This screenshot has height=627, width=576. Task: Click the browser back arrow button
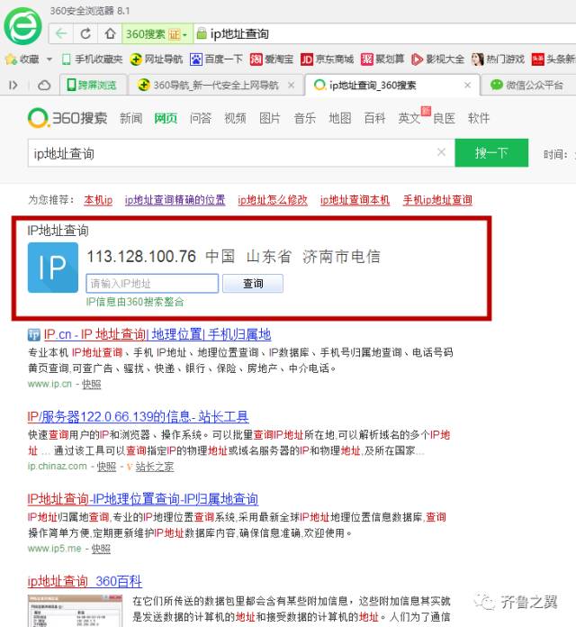click(61, 33)
